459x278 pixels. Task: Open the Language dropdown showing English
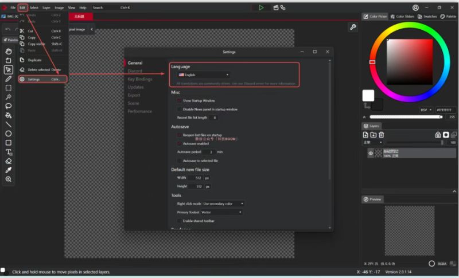204,75
